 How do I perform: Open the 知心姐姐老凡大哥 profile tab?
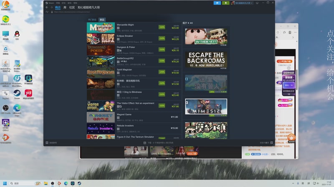[89, 7]
